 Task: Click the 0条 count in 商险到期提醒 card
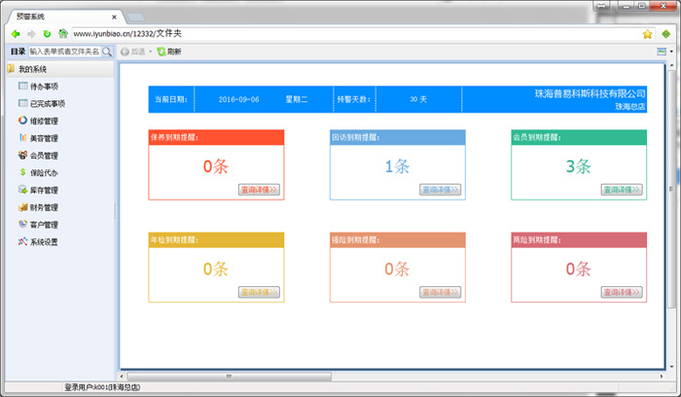click(x=579, y=269)
